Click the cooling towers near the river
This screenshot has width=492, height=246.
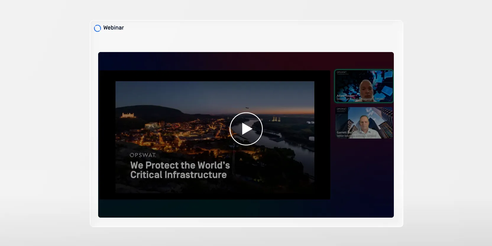(276, 119)
